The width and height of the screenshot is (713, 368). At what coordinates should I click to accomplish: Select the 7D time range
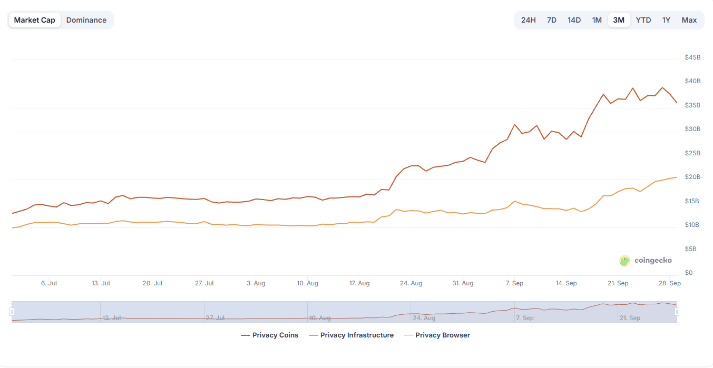tap(552, 20)
